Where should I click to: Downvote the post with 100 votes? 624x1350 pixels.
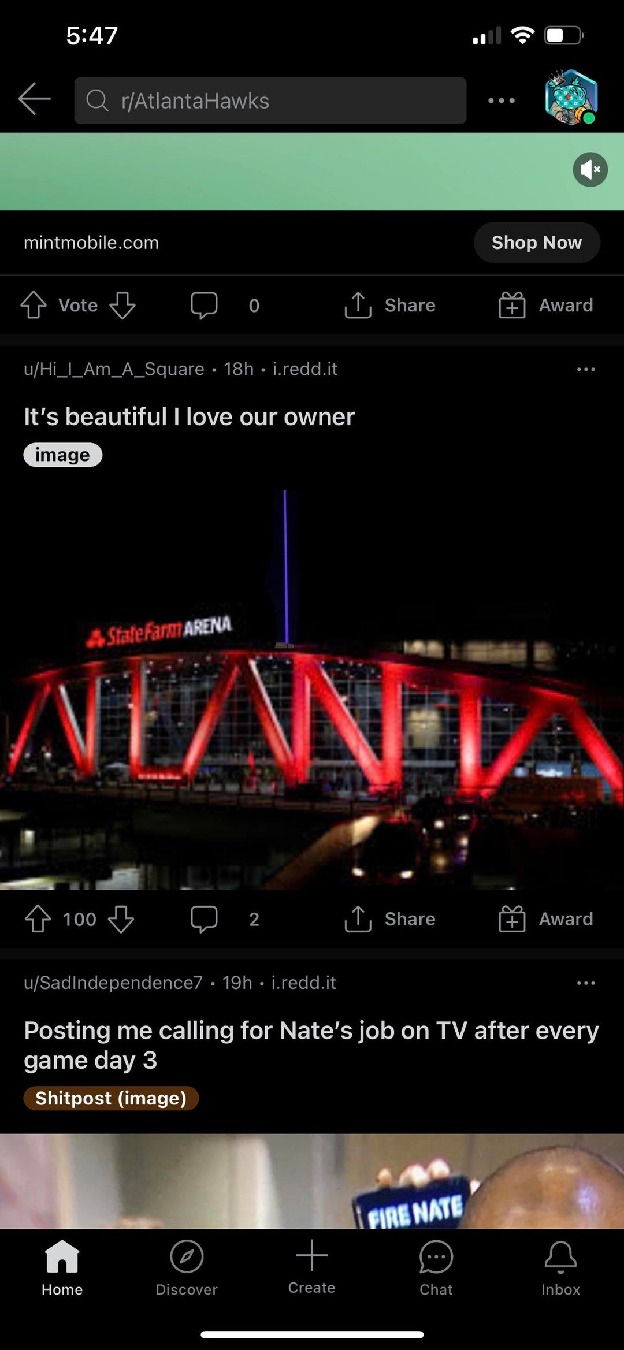coord(121,918)
